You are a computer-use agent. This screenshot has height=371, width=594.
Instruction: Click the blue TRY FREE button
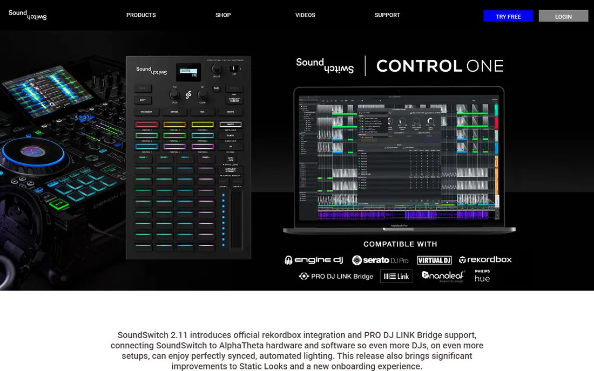[x=508, y=16]
